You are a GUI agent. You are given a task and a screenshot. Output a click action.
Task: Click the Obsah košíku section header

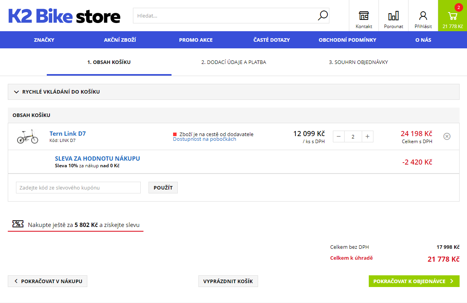click(x=233, y=115)
